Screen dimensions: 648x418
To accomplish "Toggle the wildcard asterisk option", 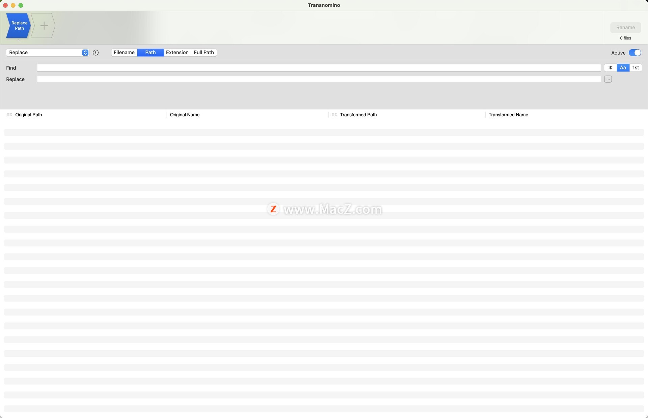I will click(610, 68).
